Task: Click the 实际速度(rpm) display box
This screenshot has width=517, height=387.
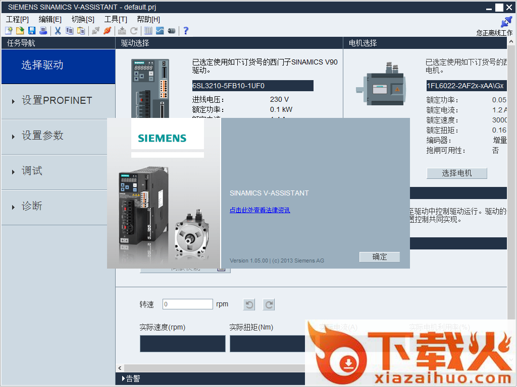Action: coord(183,344)
